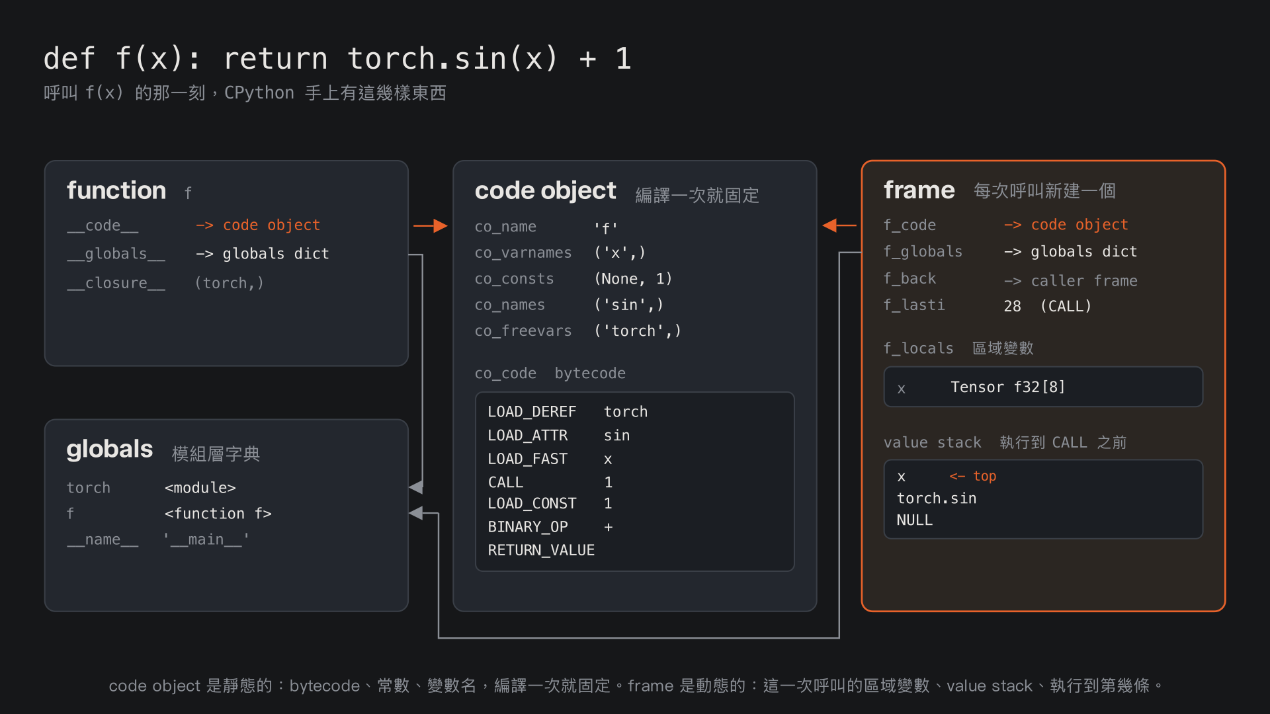Click the 'function' panel heading
The image size is (1270, 714).
click(x=116, y=190)
